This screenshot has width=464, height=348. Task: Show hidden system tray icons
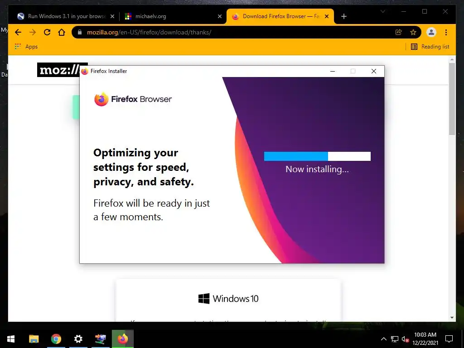coord(383,339)
